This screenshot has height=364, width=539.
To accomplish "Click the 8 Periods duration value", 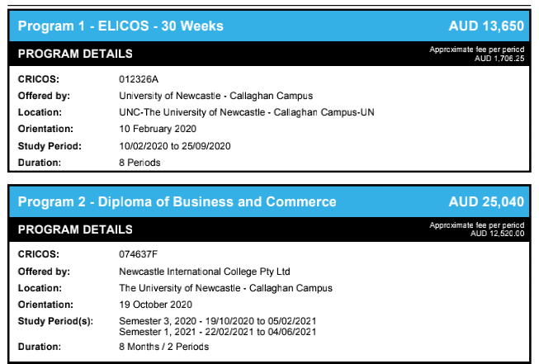I will [x=139, y=163].
